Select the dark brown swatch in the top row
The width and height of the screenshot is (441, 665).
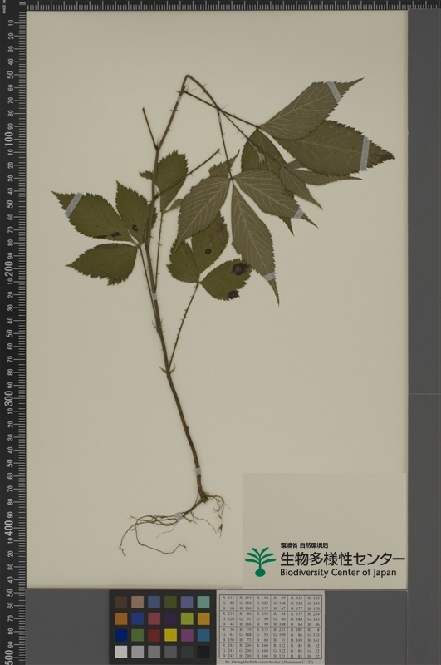tap(120, 602)
